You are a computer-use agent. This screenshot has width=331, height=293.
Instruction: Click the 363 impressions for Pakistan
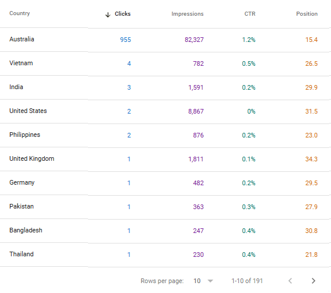coord(199,207)
